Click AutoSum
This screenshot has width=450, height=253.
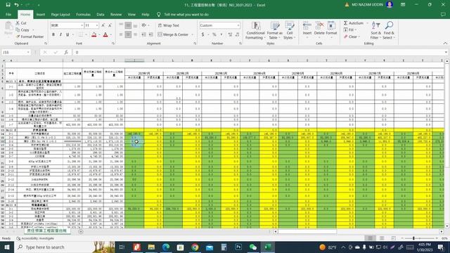[x=354, y=23]
